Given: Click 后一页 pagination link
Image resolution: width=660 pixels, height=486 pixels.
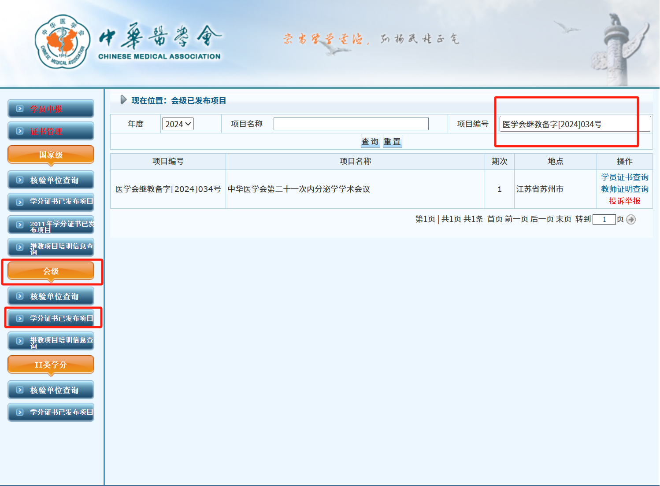Looking at the screenshot, I should [x=542, y=219].
